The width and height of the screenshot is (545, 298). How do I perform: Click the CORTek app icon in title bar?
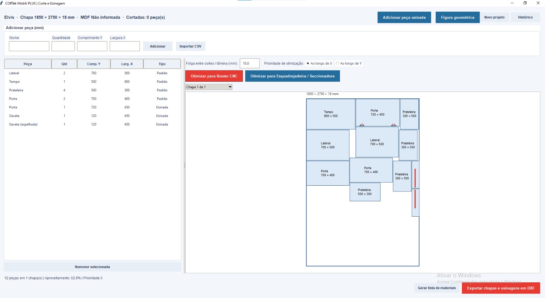2,3
